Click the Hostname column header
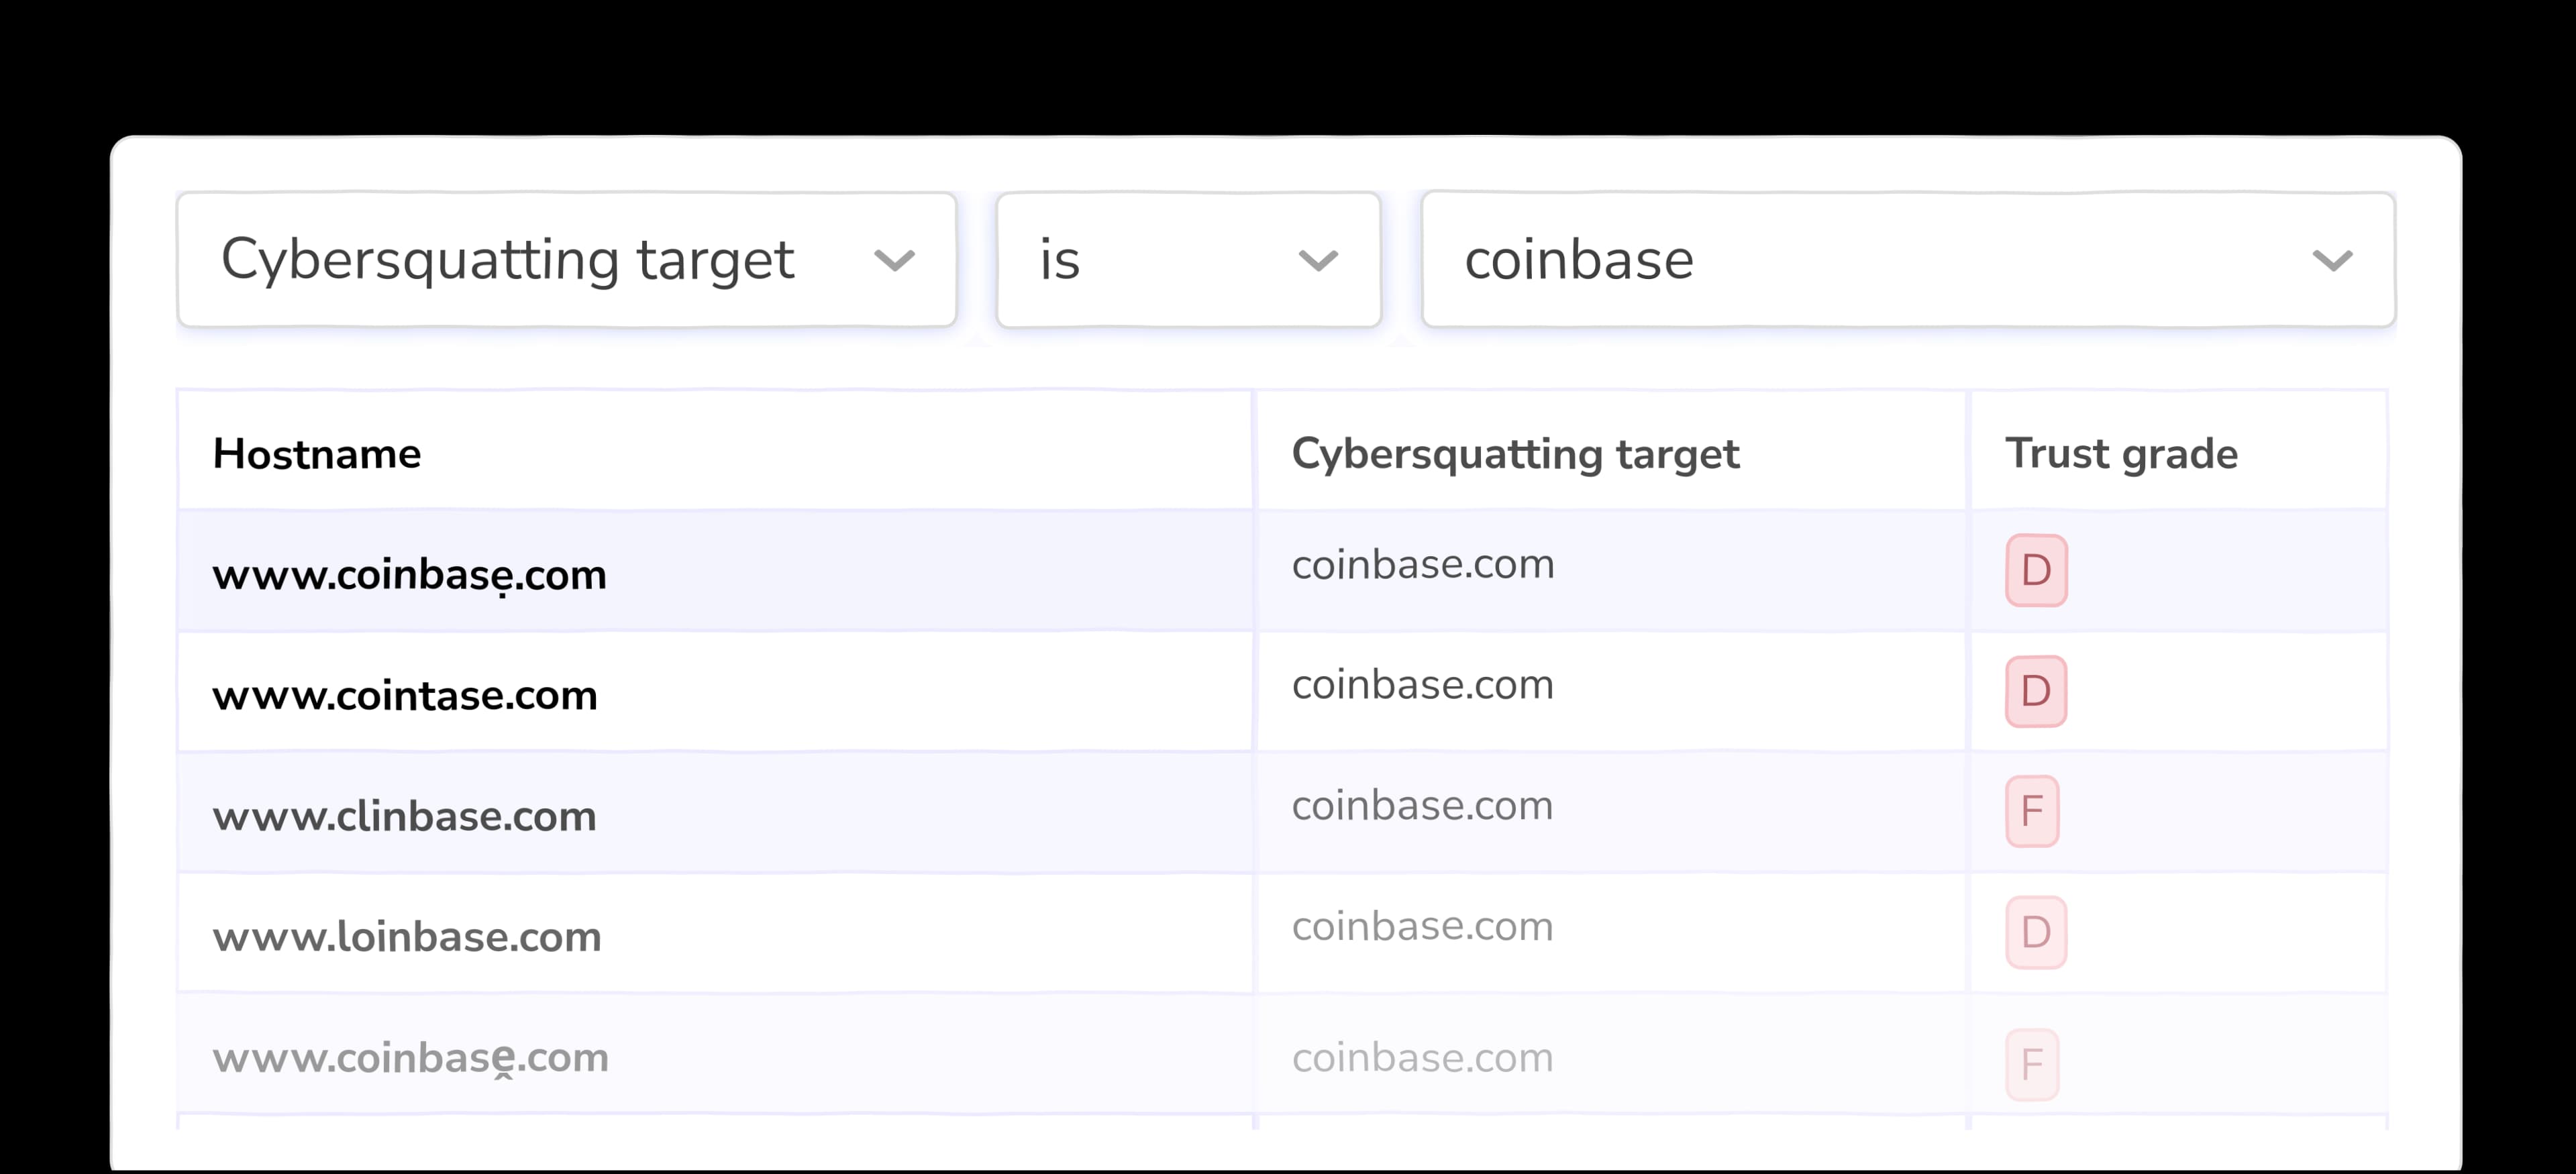 pyautogui.click(x=317, y=452)
